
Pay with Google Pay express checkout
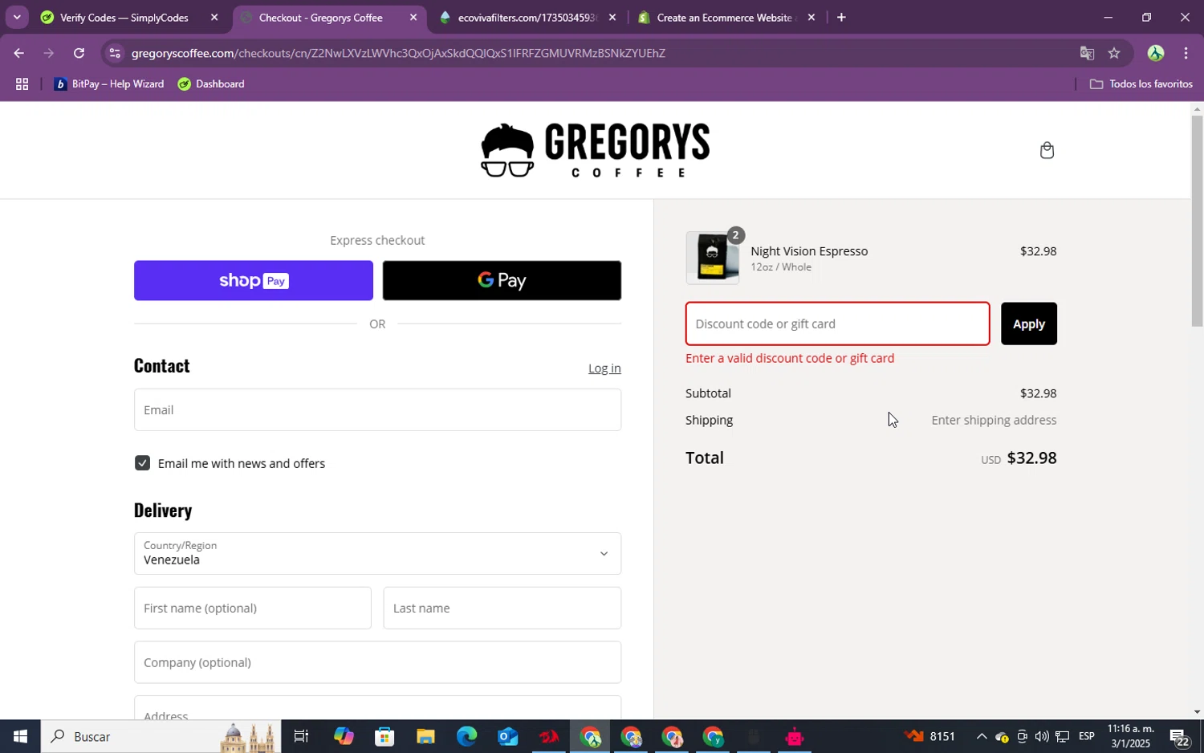[x=502, y=280]
